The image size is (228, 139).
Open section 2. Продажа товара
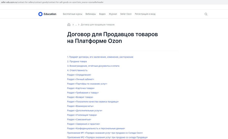[x=77, y=61]
